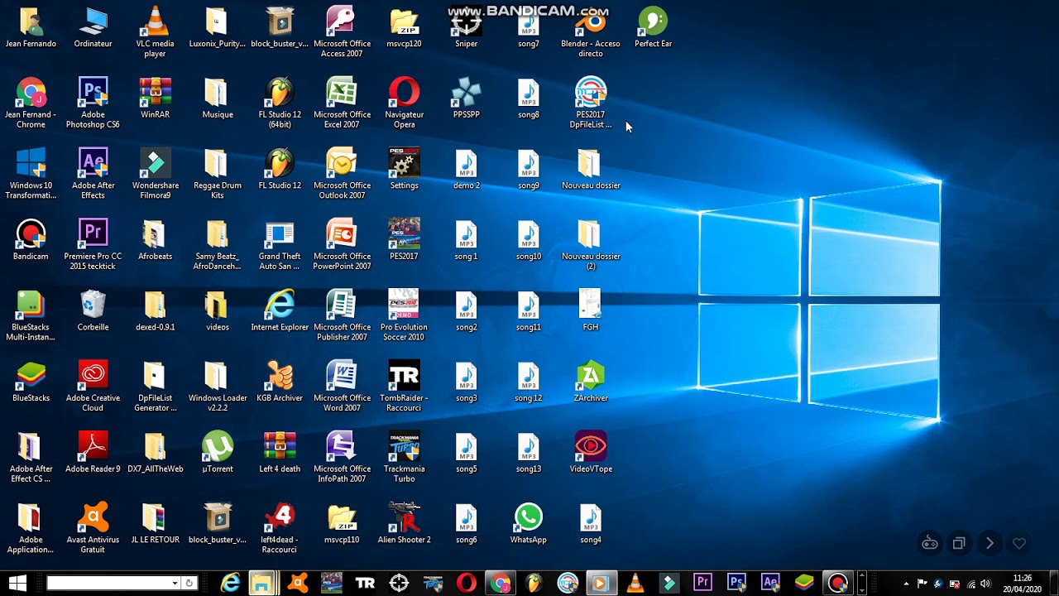Launch PPSSPP emulator desktop shortcut
This screenshot has height=596, width=1059.
point(466,98)
